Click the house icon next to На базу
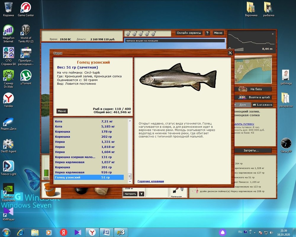 [x=242, y=89]
